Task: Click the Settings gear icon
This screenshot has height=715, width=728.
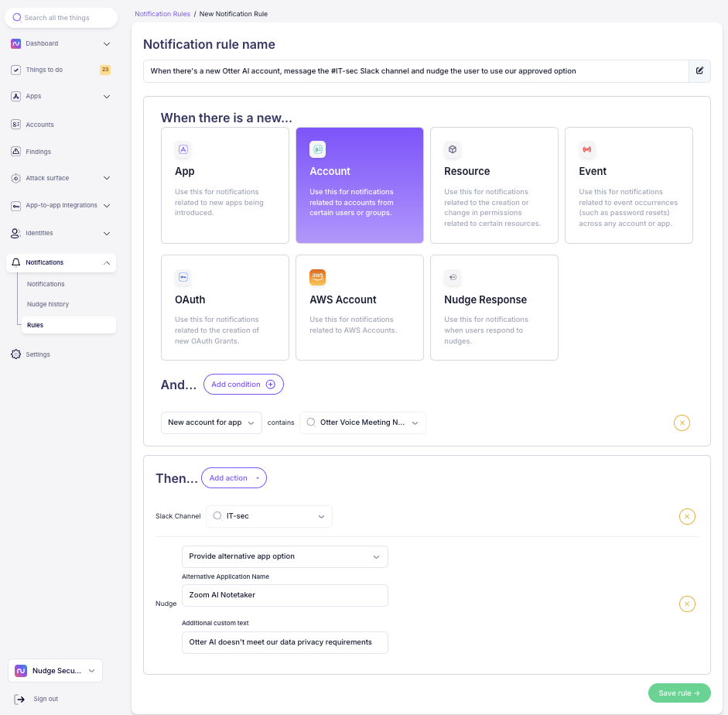Action: [15, 354]
